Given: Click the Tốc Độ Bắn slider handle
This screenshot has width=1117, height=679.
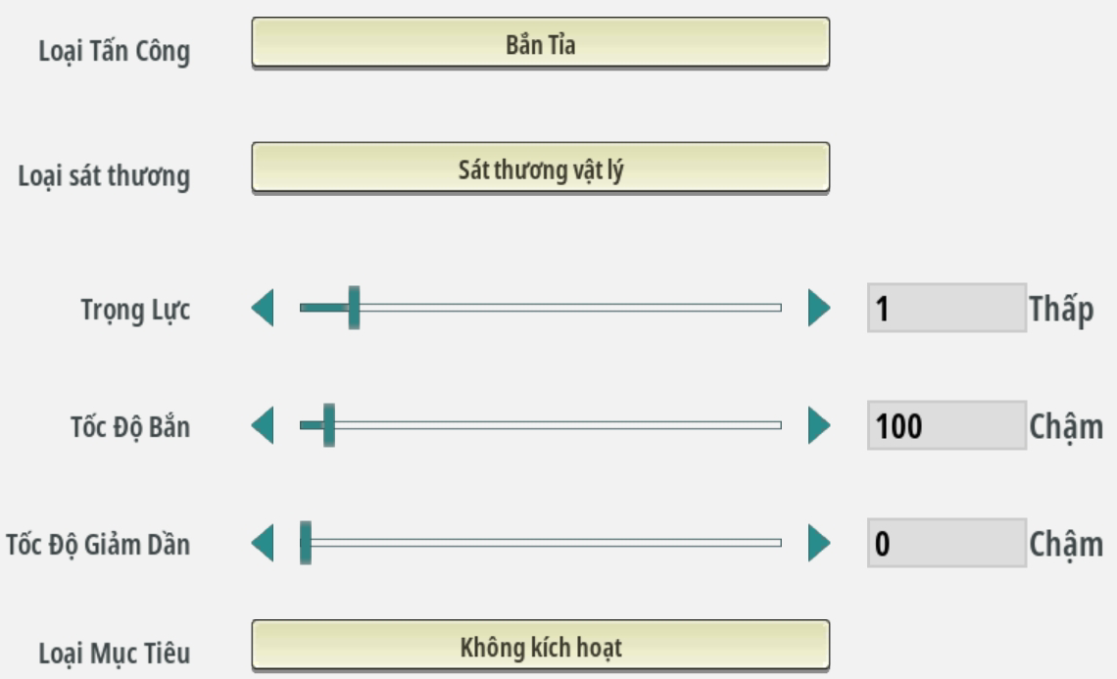Looking at the screenshot, I should click(329, 425).
